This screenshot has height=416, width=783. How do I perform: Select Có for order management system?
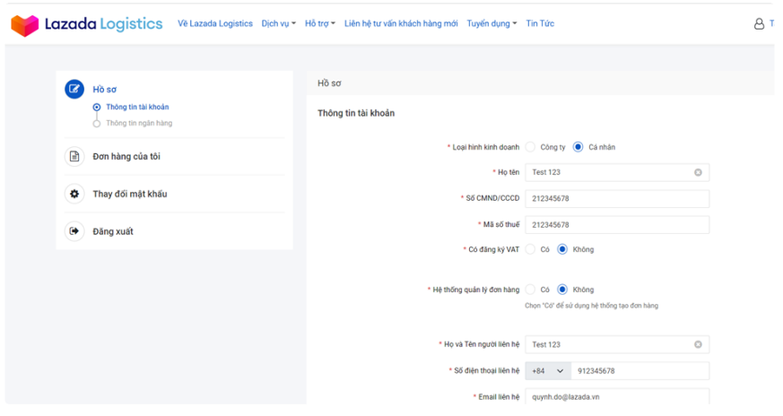(530, 290)
